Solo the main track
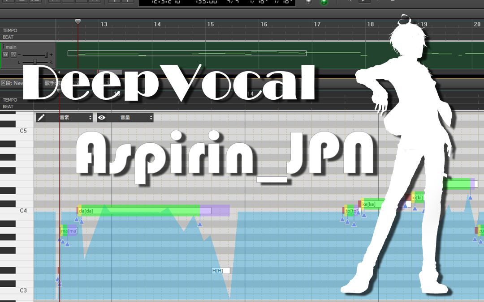The height and width of the screenshot is (302, 484). pyautogui.click(x=13, y=55)
